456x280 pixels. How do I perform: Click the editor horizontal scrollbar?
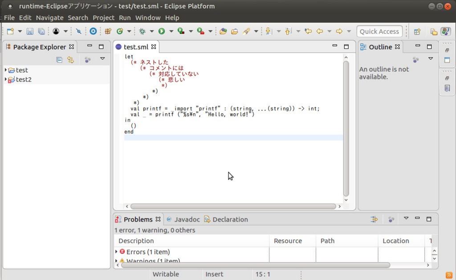[x=233, y=206]
